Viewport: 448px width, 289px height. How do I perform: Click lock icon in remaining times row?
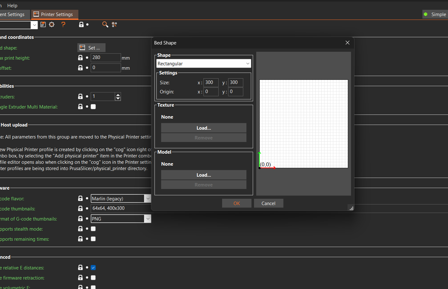tap(80, 239)
